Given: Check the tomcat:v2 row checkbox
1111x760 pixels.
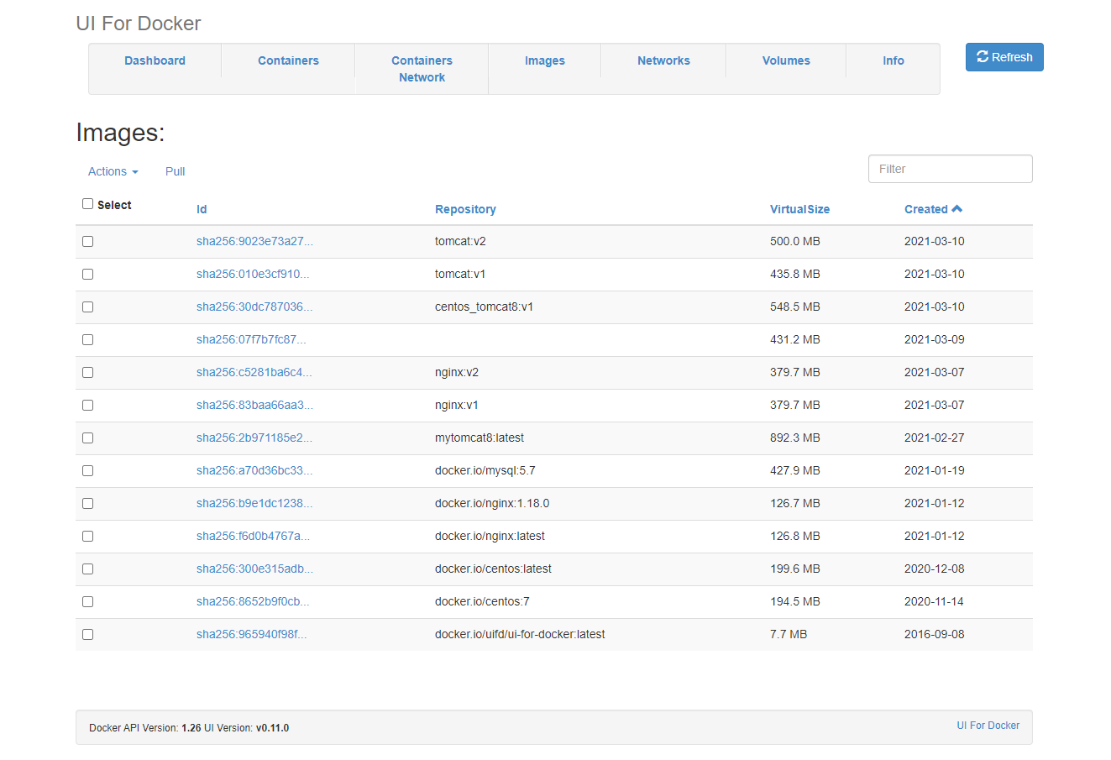Looking at the screenshot, I should click(87, 242).
